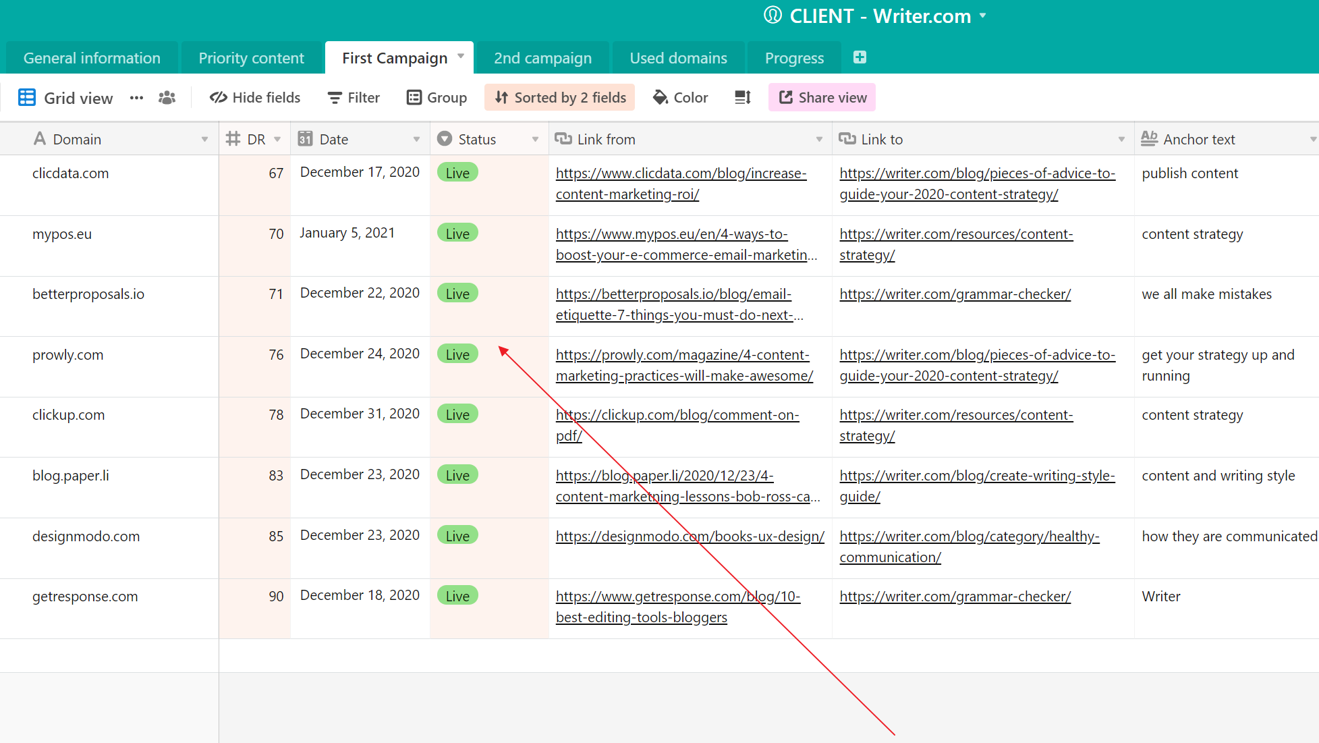Open Link to column dropdown arrow

click(1121, 140)
